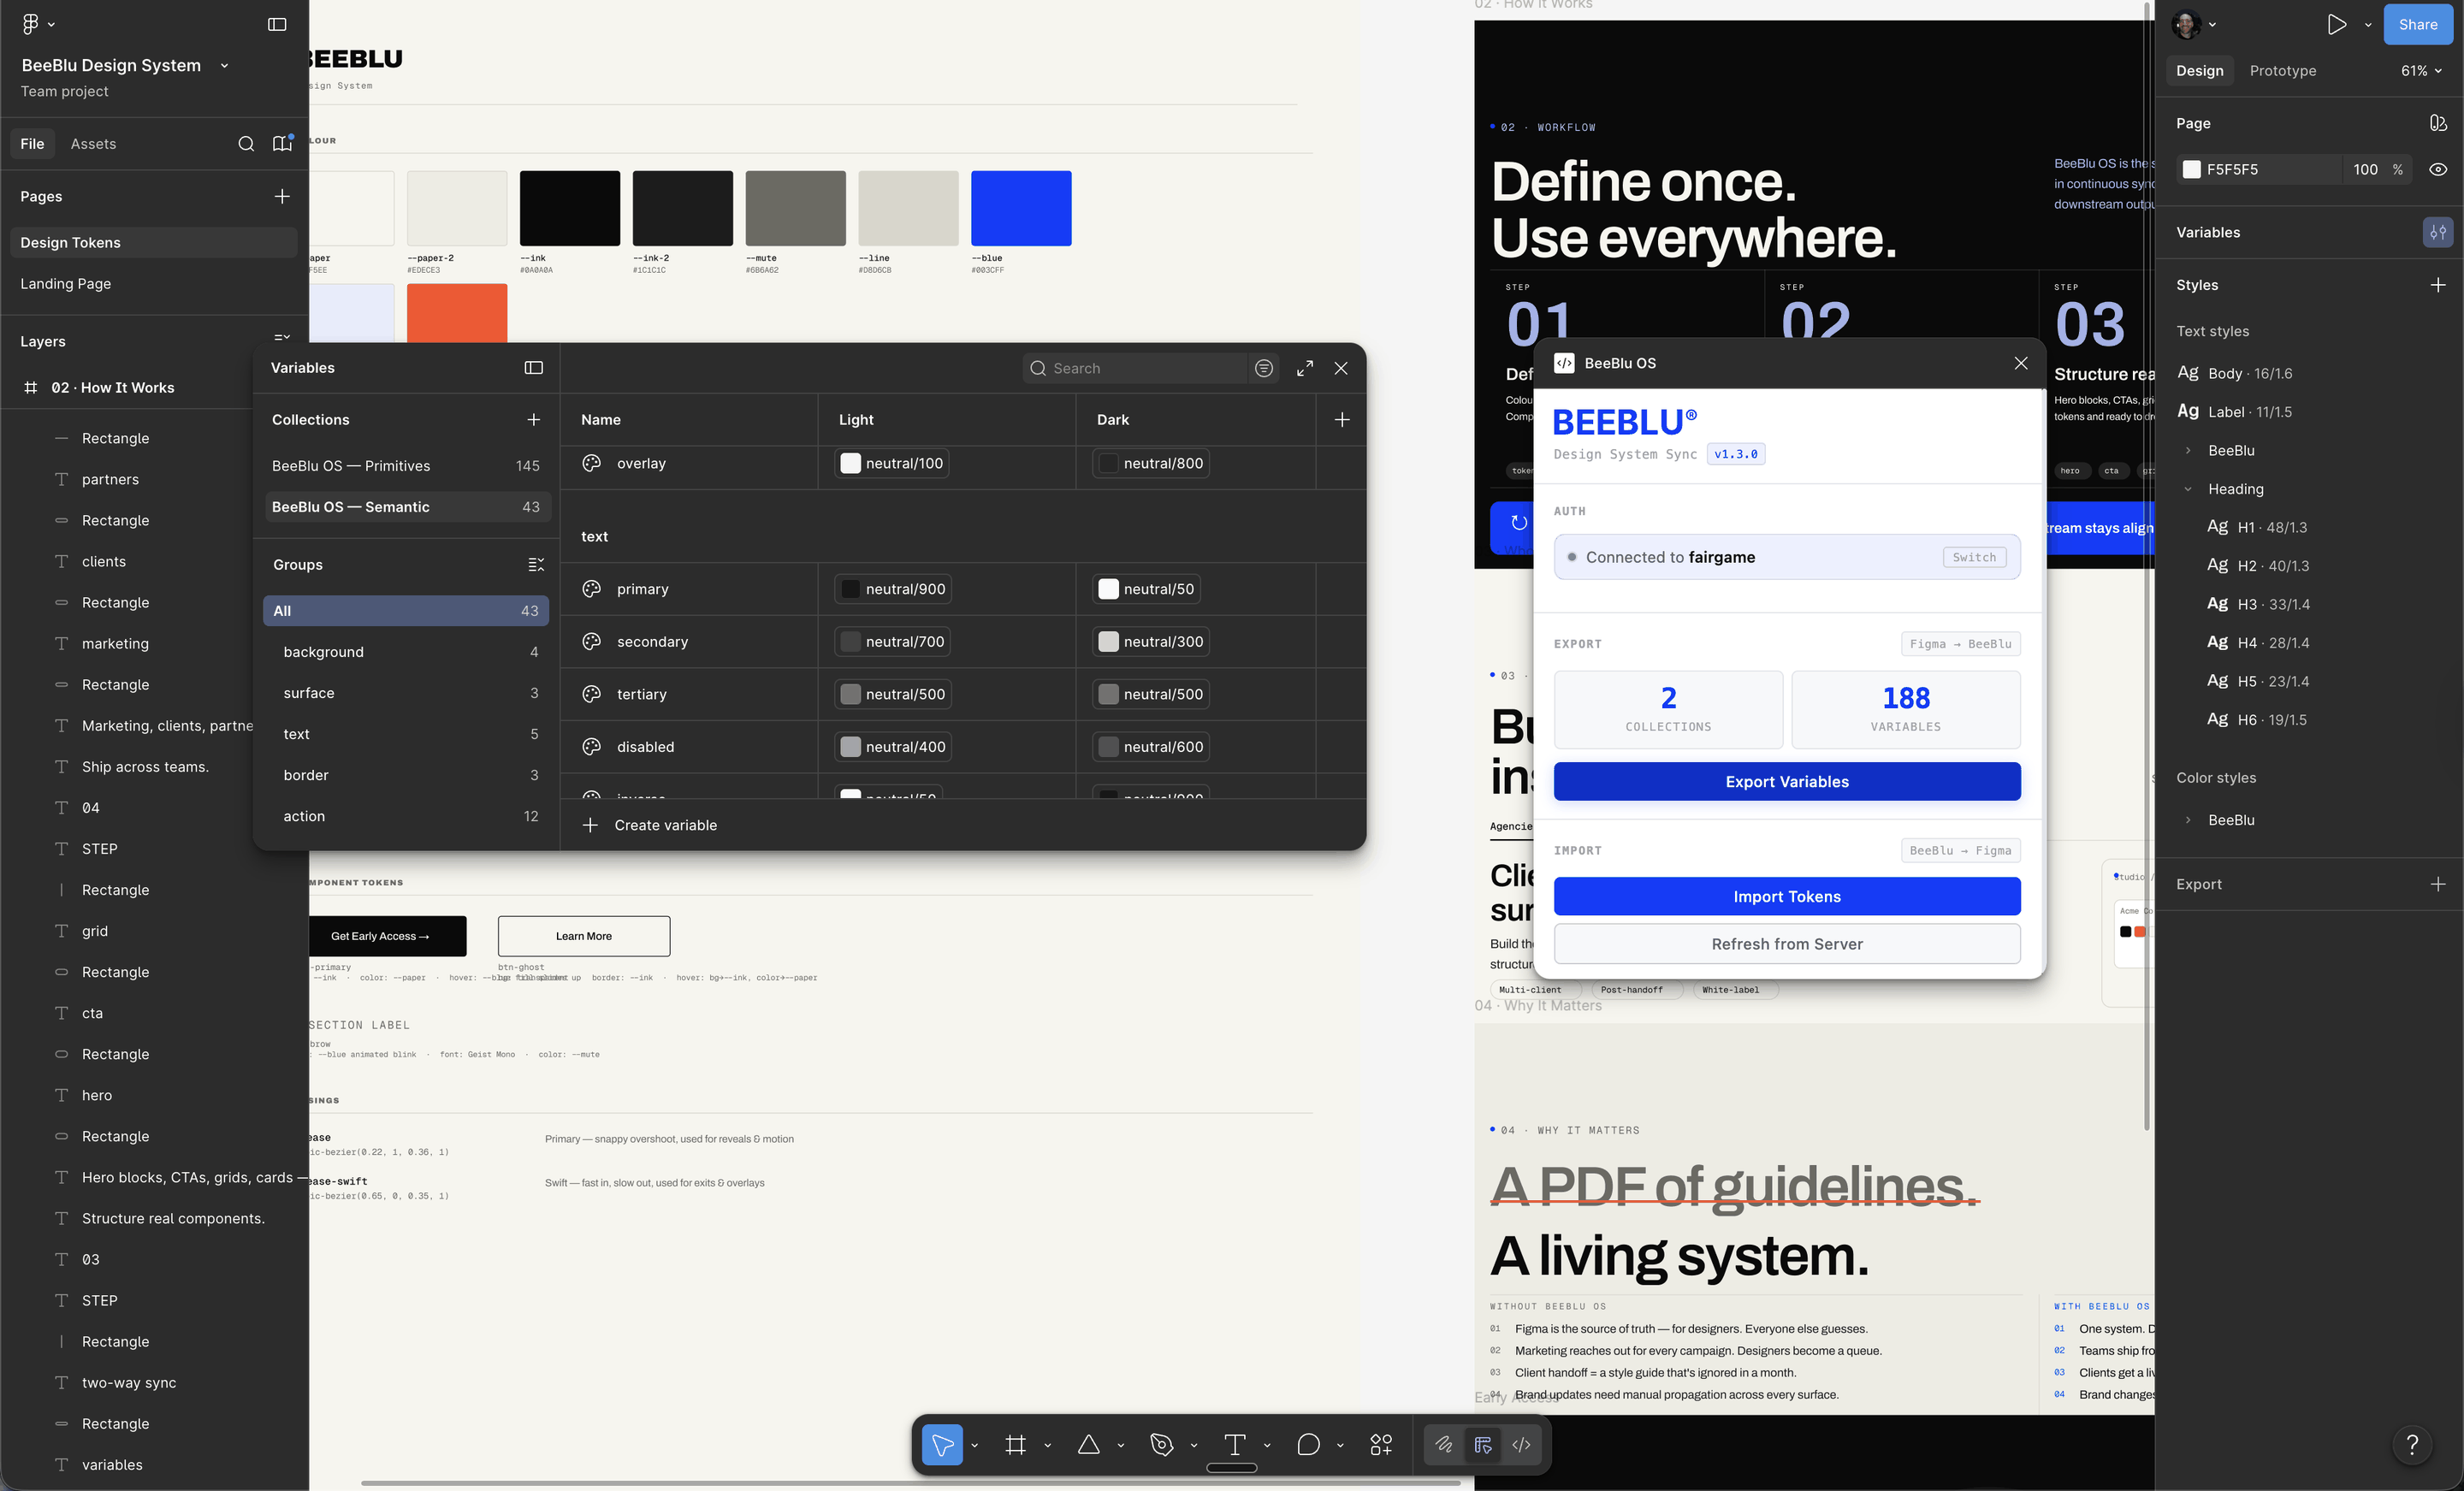Click Export Variables in BeeBlu OS plugin

coord(1787,782)
